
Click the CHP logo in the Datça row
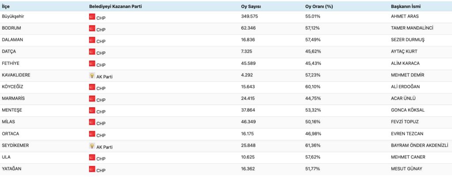(x=92, y=52)
